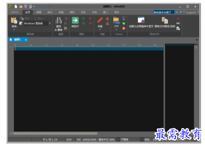Click the DOS line ending status entry
Screen dimensions: 205x147
(x=69, y=139)
